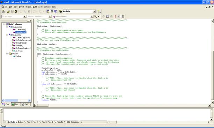
Task: Open the WizardBar actions dropdown arrow
Action: tap(99, 16)
